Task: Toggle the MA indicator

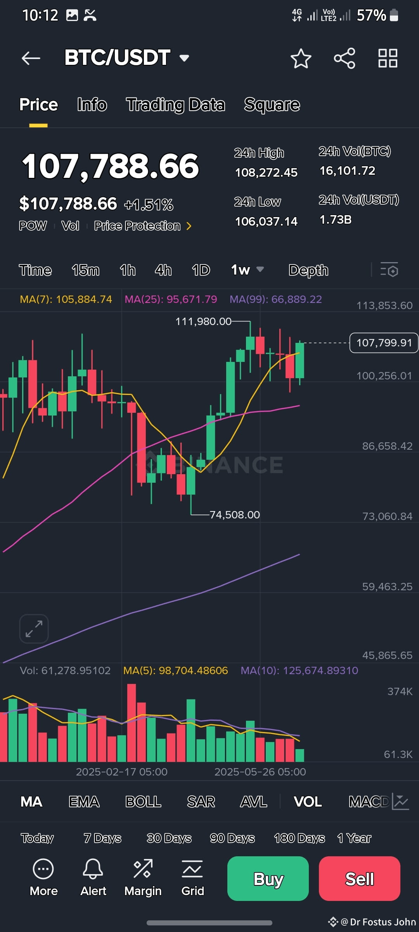Action: [31, 802]
